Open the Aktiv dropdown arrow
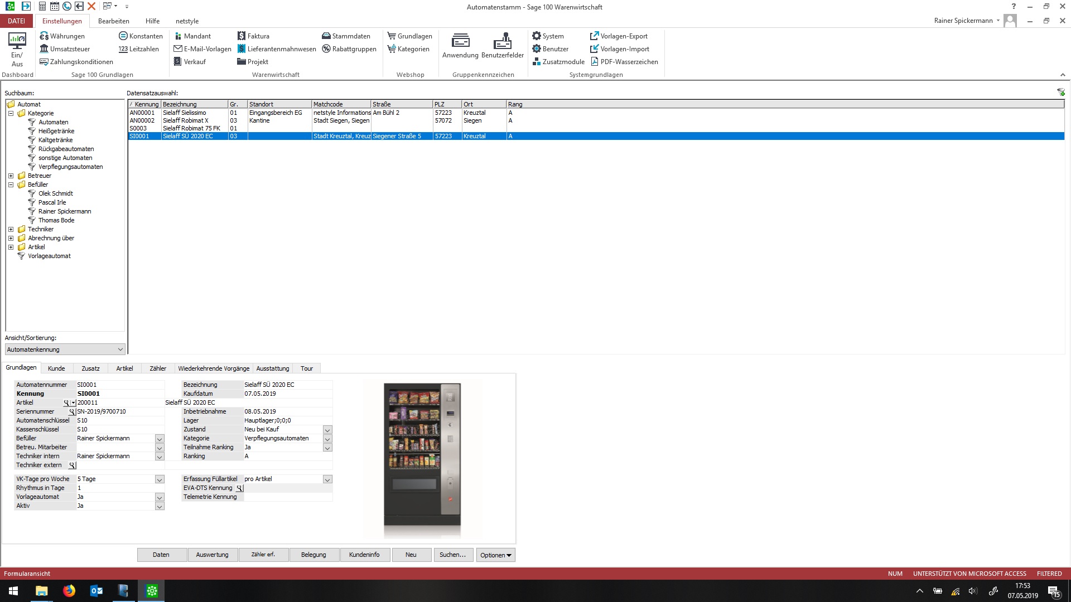 [x=160, y=506]
